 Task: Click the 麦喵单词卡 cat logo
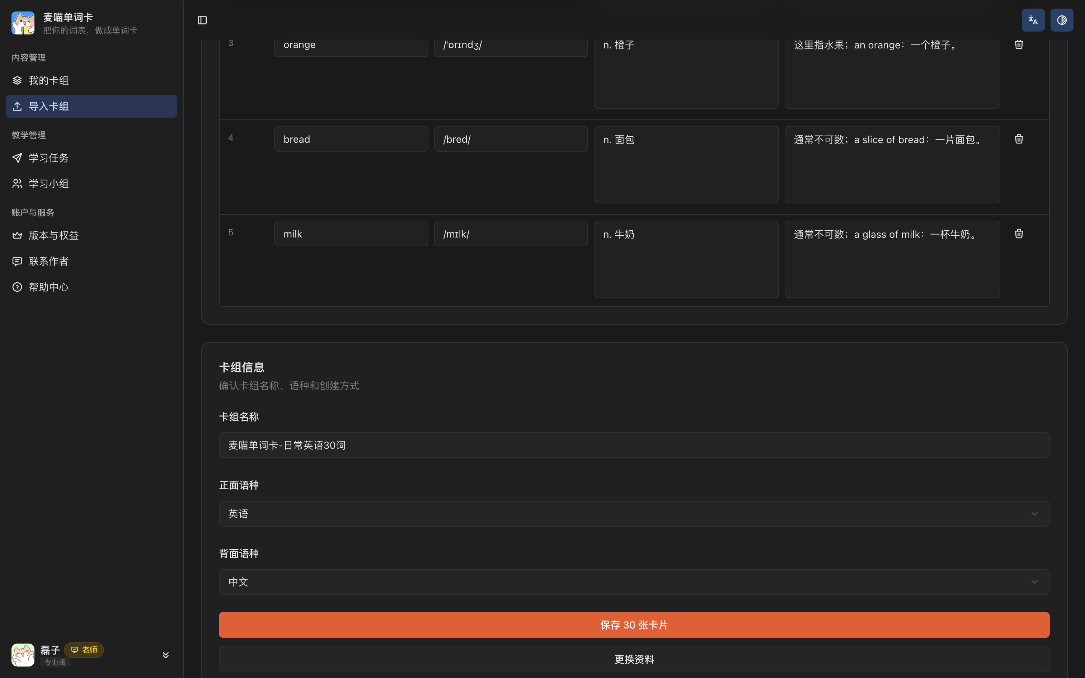(23, 23)
